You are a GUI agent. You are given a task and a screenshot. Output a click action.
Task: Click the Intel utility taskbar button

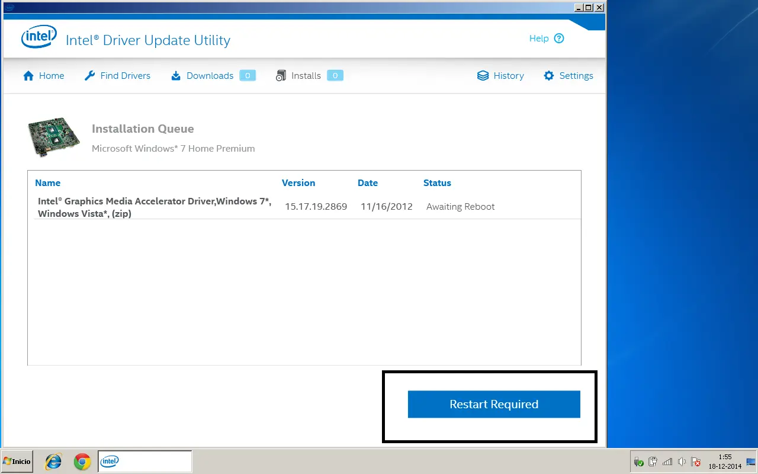tap(144, 461)
